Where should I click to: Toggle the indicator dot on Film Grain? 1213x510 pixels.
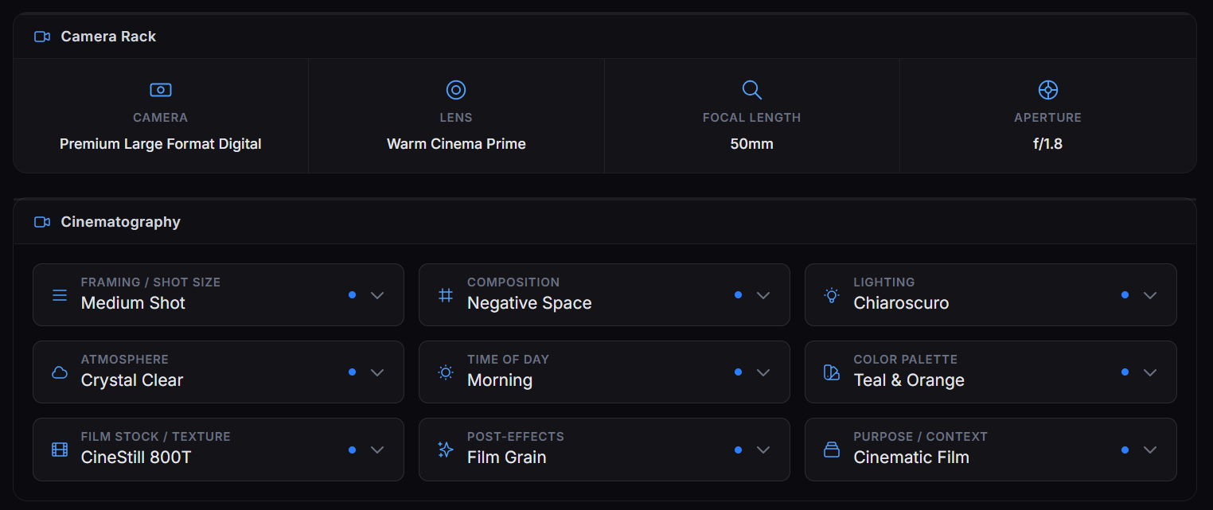(738, 450)
